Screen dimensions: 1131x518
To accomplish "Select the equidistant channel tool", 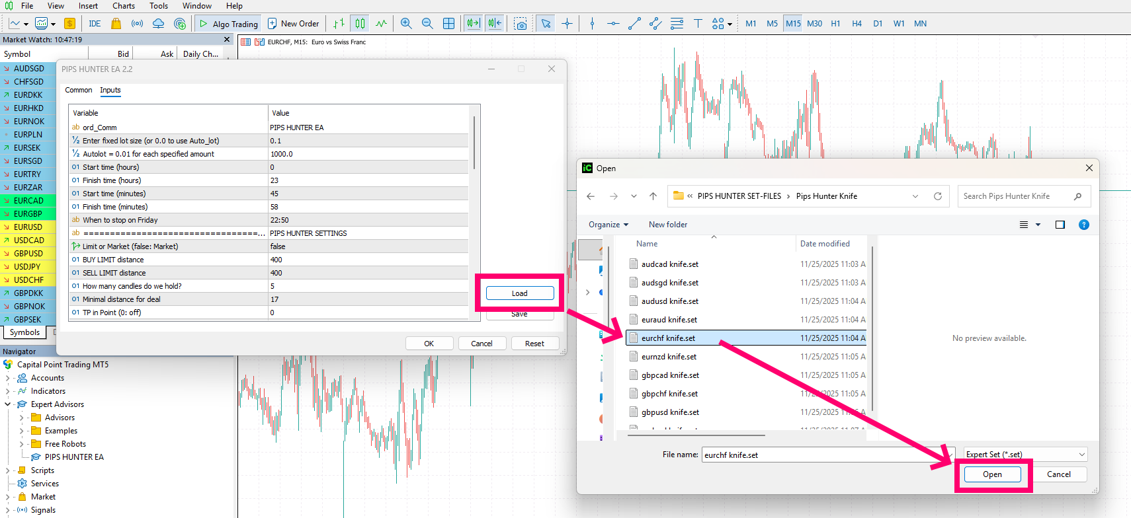I will click(x=655, y=24).
